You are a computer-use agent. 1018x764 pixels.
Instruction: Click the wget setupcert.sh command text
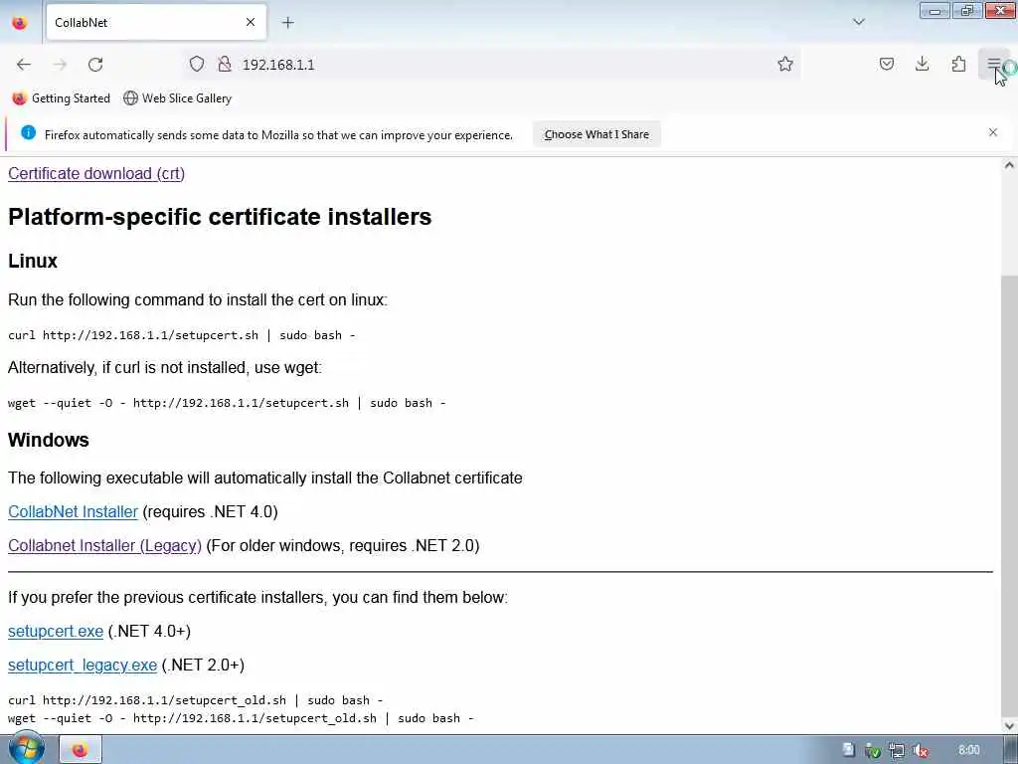(227, 403)
